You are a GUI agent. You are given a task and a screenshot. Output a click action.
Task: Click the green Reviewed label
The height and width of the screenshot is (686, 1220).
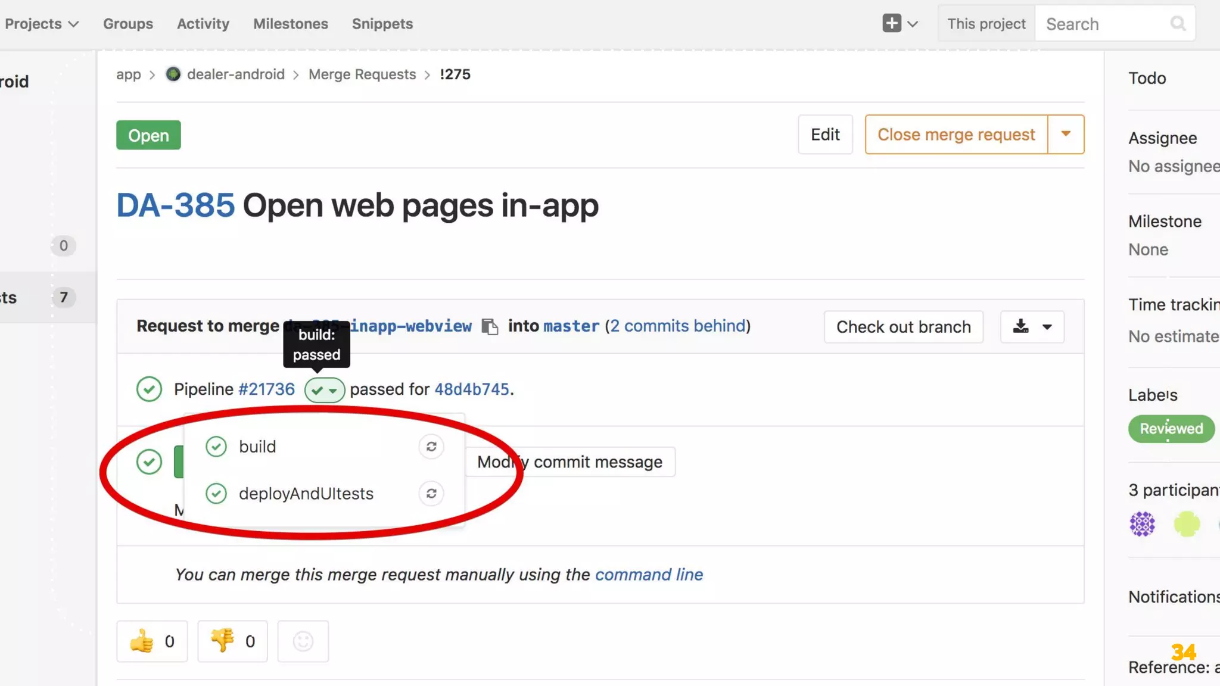point(1171,429)
